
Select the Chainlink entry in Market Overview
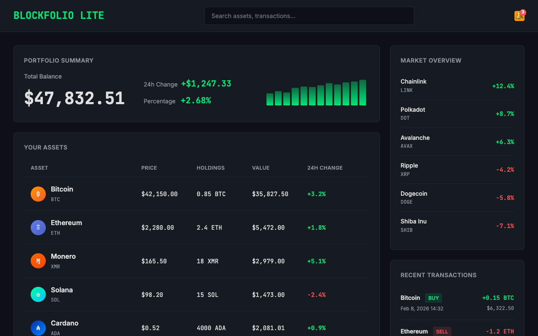(457, 85)
